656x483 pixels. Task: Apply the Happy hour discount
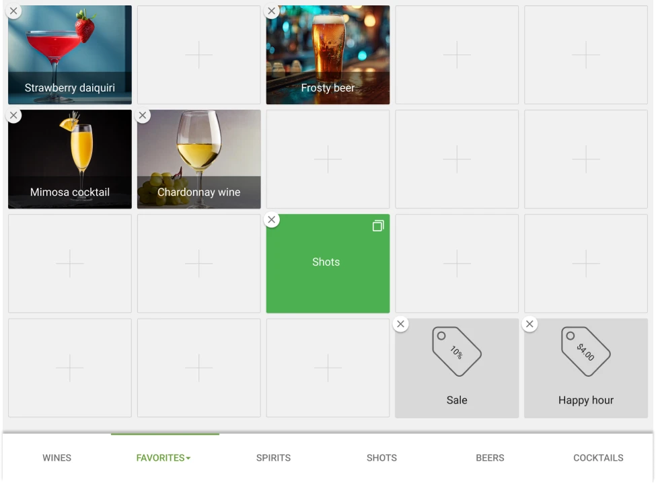585,367
